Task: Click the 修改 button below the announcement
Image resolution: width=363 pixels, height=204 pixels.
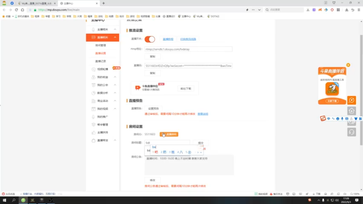Action: (x=152, y=180)
